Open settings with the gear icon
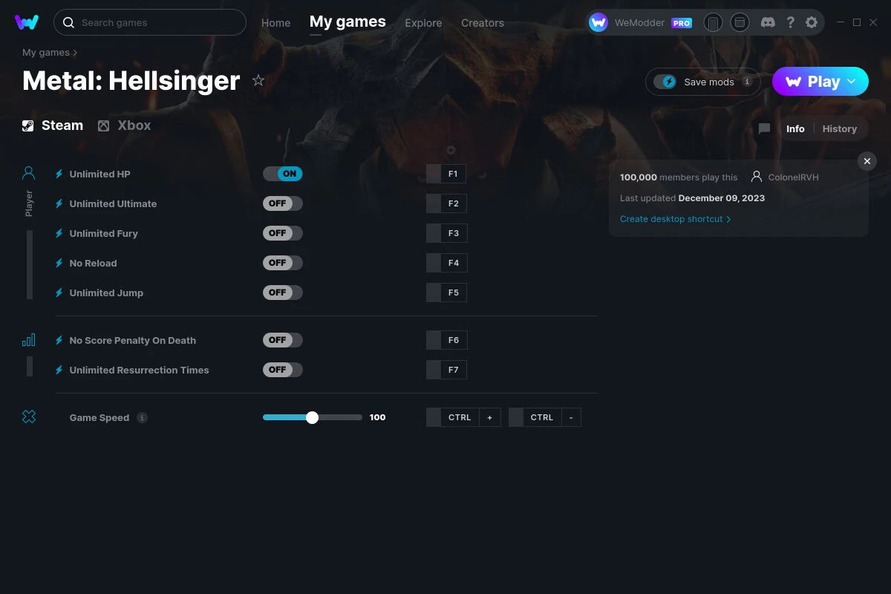 (x=812, y=22)
